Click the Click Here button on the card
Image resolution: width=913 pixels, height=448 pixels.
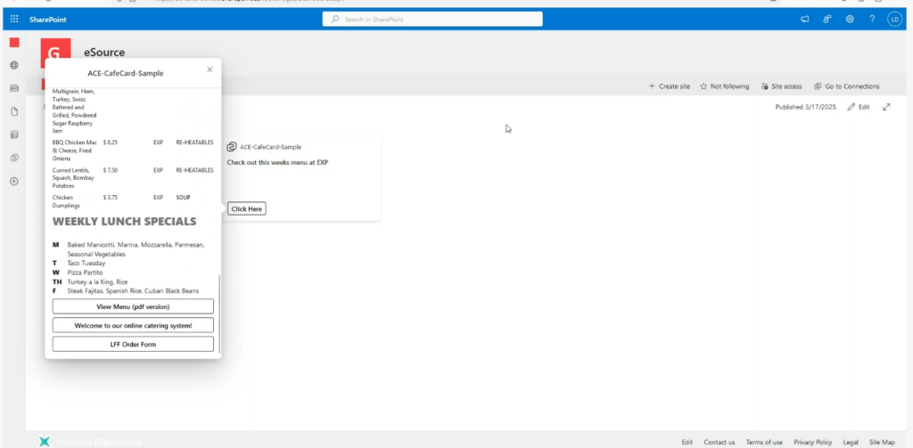coord(246,209)
